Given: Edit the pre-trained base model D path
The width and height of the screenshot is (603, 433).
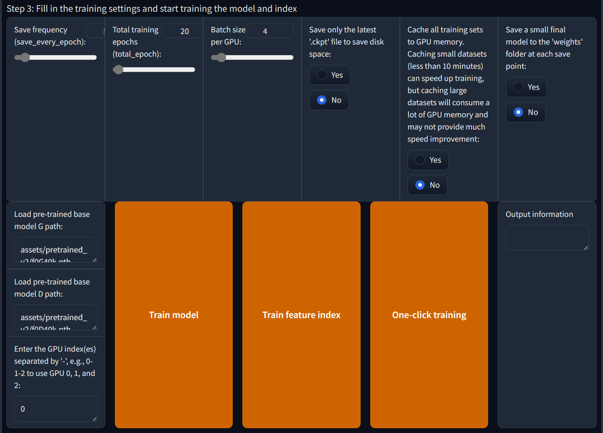Looking at the screenshot, I should click(55, 318).
